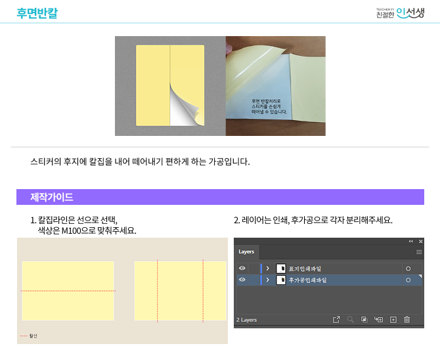Open the Layers panel hamburger menu
The width and height of the screenshot is (440, 348).
(419, 252)
